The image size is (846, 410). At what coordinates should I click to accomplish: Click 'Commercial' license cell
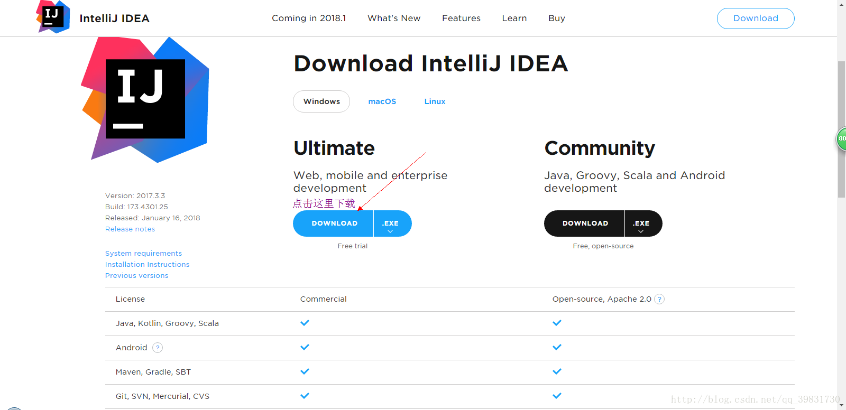(x=324, y=299)
